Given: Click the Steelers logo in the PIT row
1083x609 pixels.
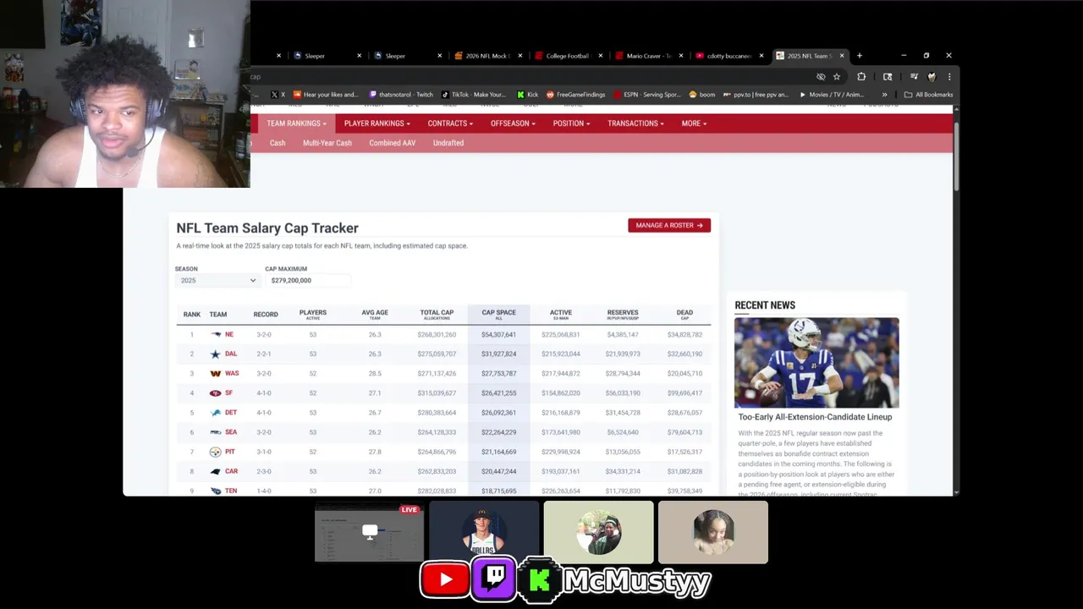Looking at the screenshot, I should point(215,453).
